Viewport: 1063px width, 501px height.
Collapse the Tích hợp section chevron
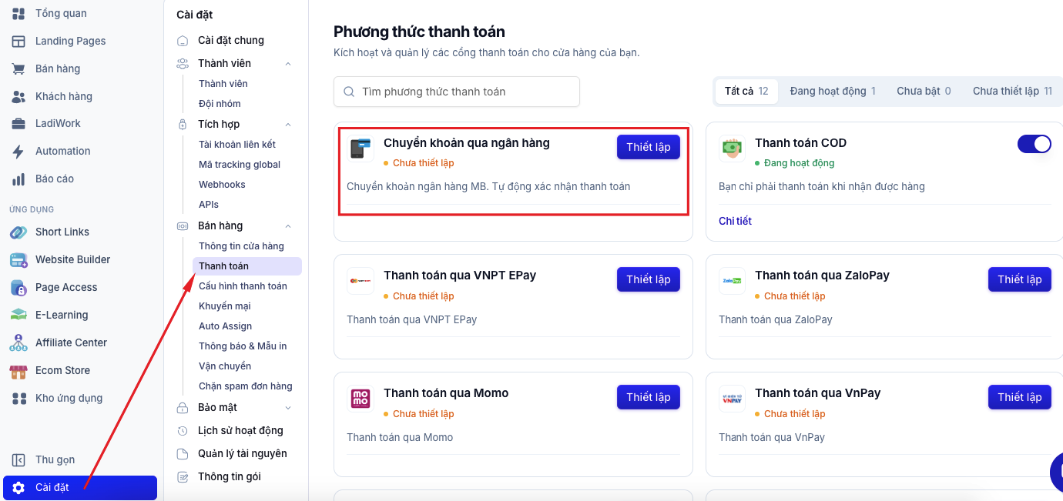pos(288,125)
